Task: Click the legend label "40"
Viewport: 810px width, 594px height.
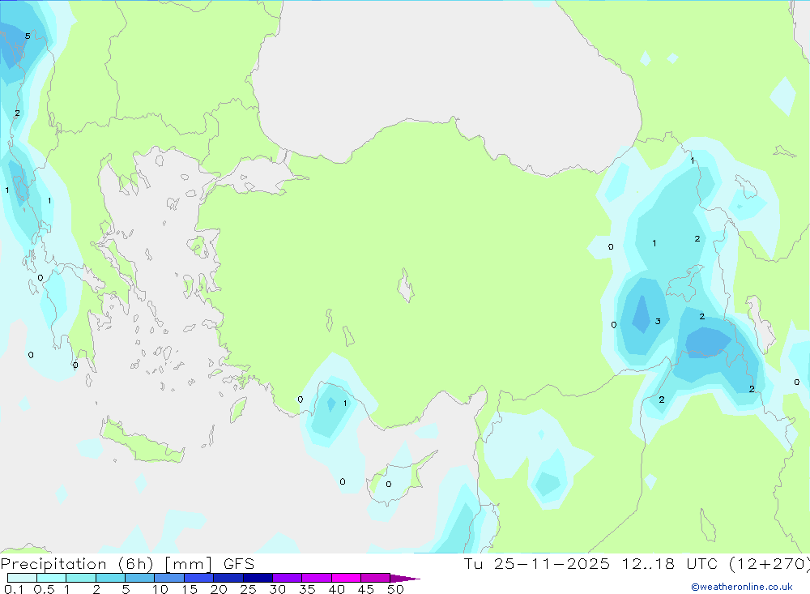Action: (x=336, y=589)
